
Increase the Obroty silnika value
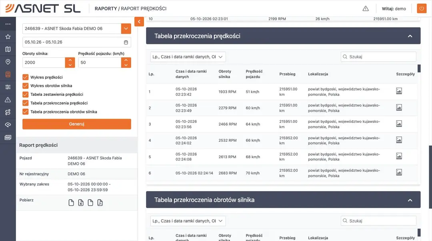click(70, 60)
